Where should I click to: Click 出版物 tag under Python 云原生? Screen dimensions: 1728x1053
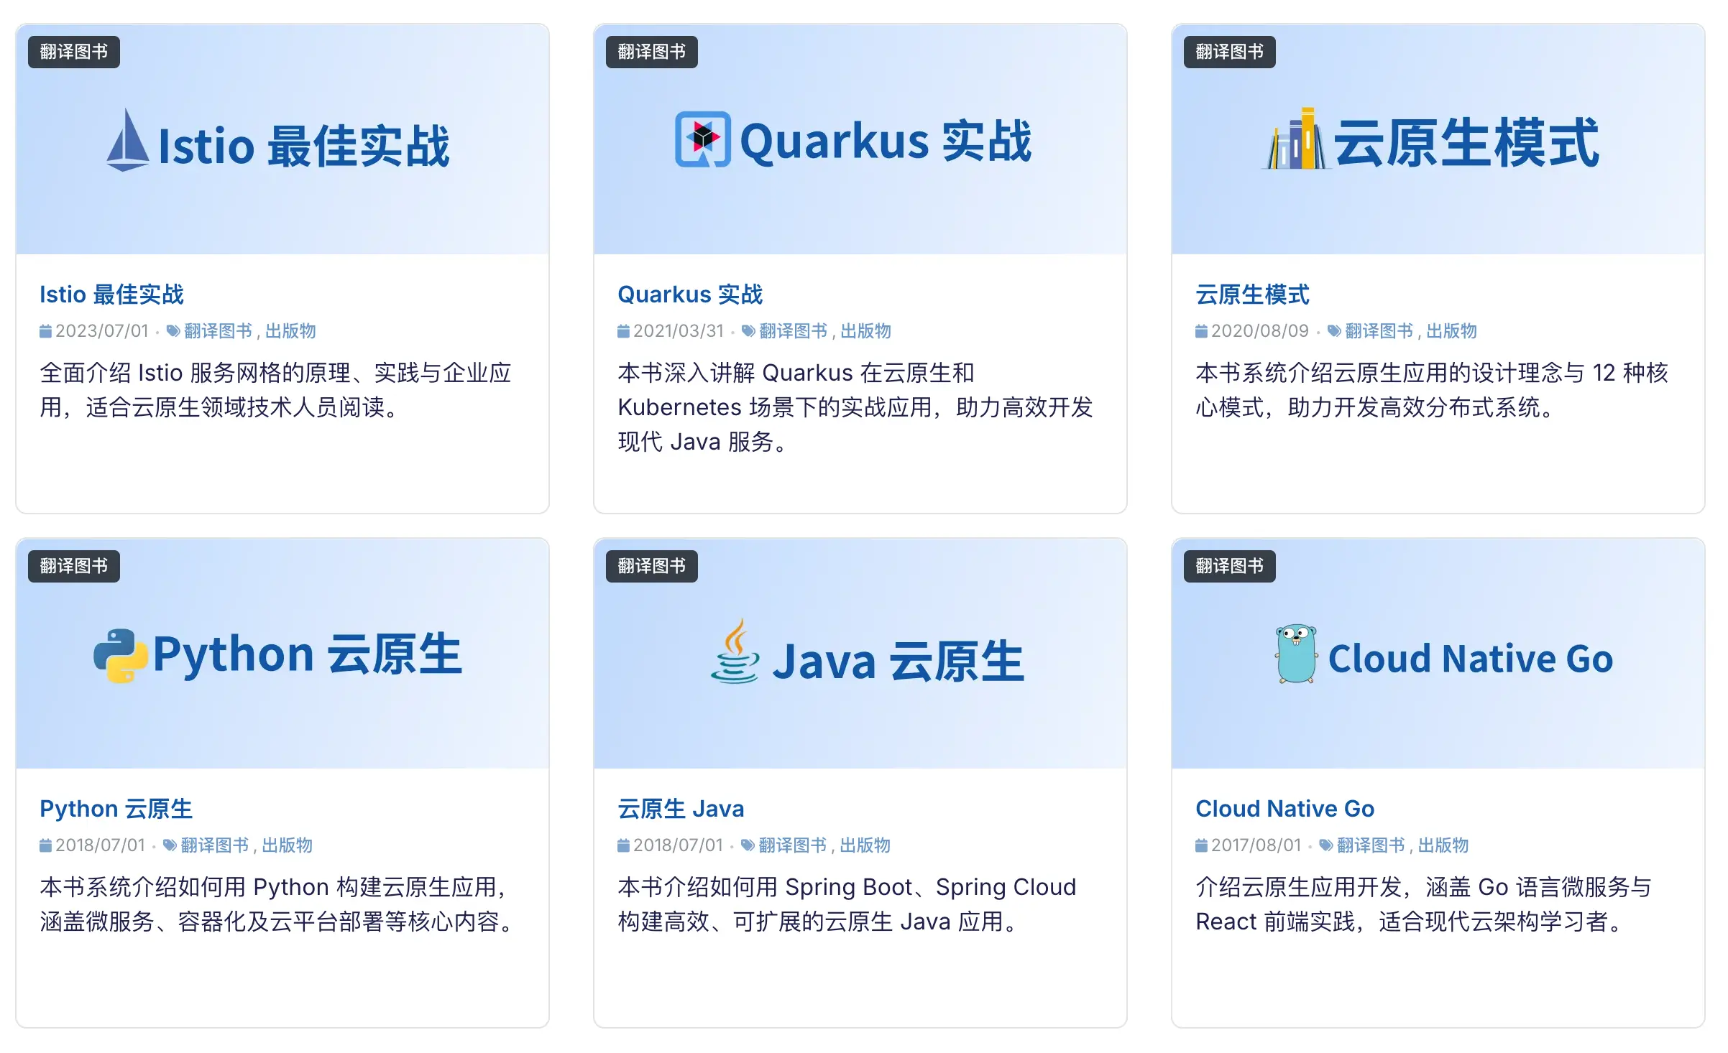(287, 845)
